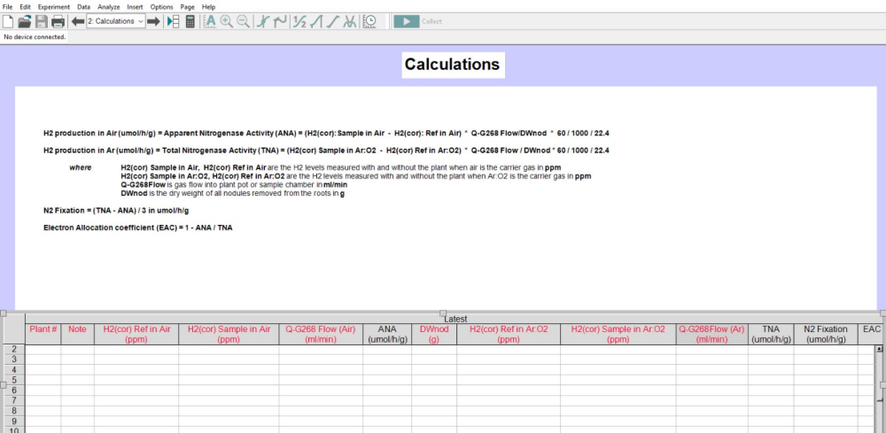Autoscale the graph with the A icon
The image size is (886, 433).
210,21
